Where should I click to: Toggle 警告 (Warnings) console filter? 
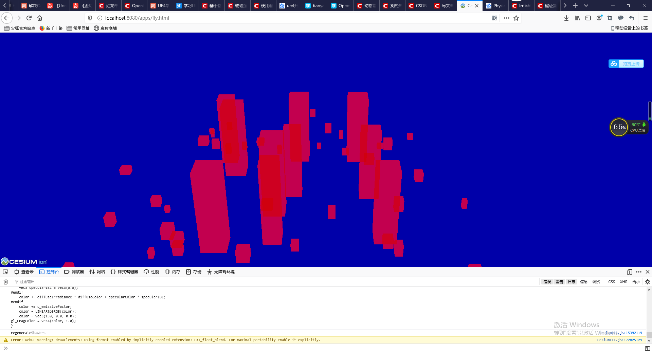559,281
